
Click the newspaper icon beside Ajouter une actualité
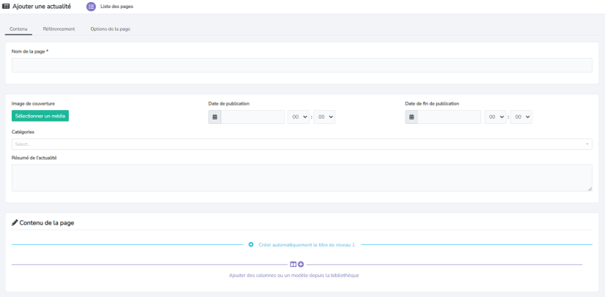(7, 6)
